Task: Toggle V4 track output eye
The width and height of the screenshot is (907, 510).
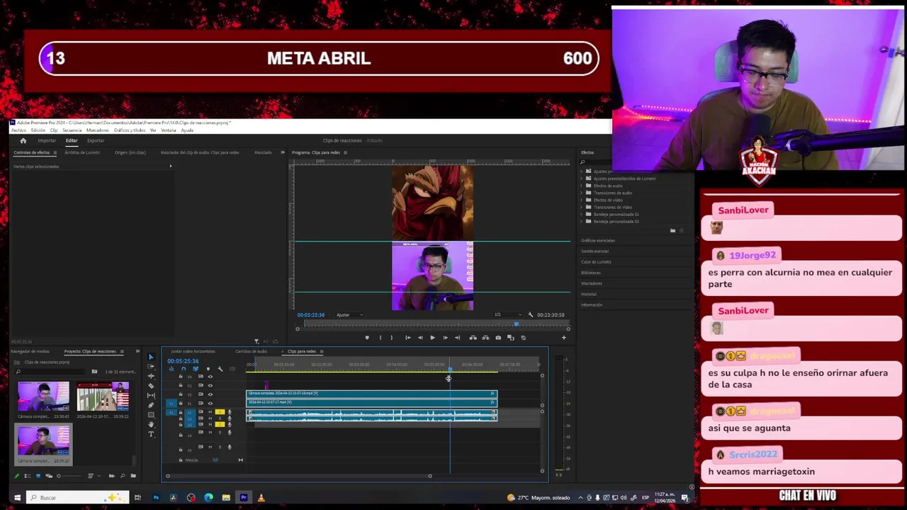Action: [x=210, y=377]
